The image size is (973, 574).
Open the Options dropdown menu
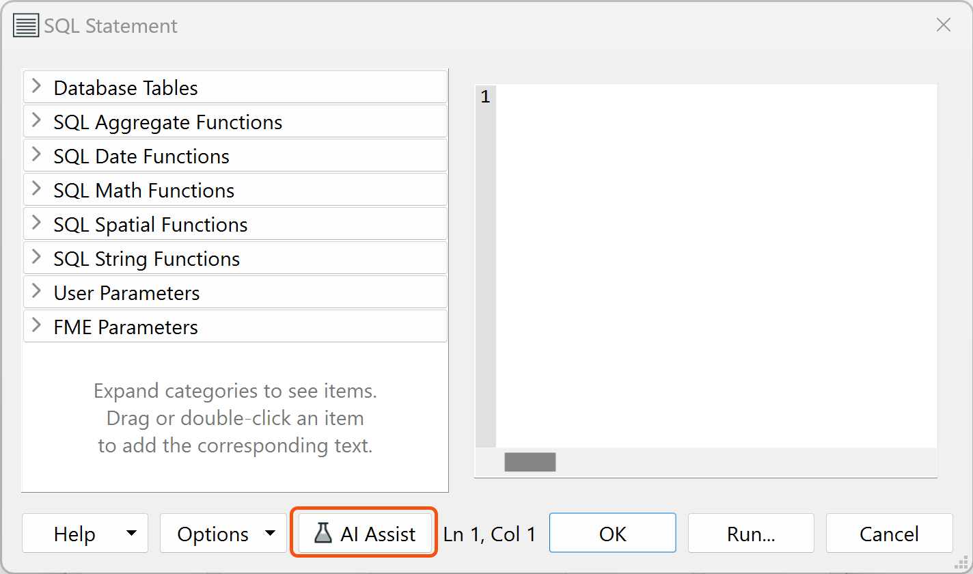[x=273, y=534]
